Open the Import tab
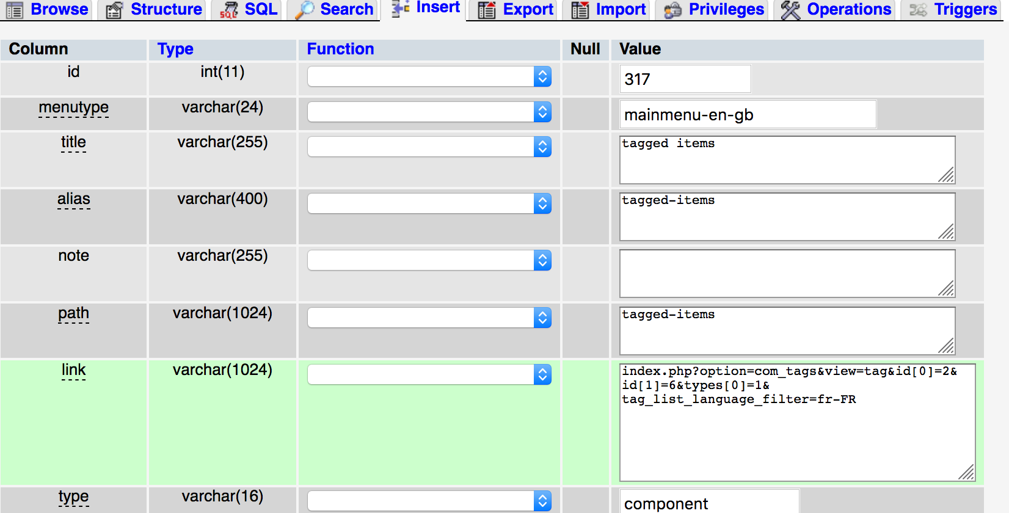This screenshot has height=513, width=1009. point(621,9)
